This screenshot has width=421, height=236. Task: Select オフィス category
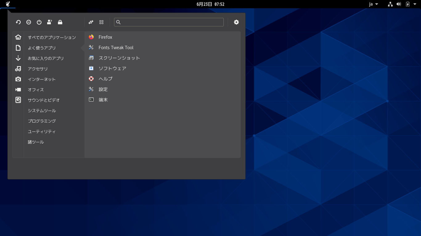[36, 90]
